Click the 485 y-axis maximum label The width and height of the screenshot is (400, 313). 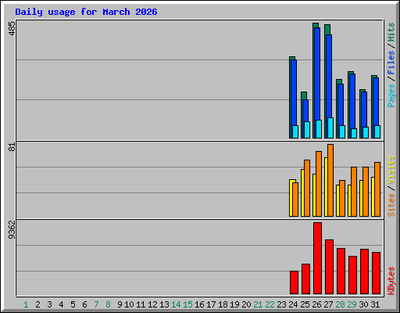pos(12,28)
